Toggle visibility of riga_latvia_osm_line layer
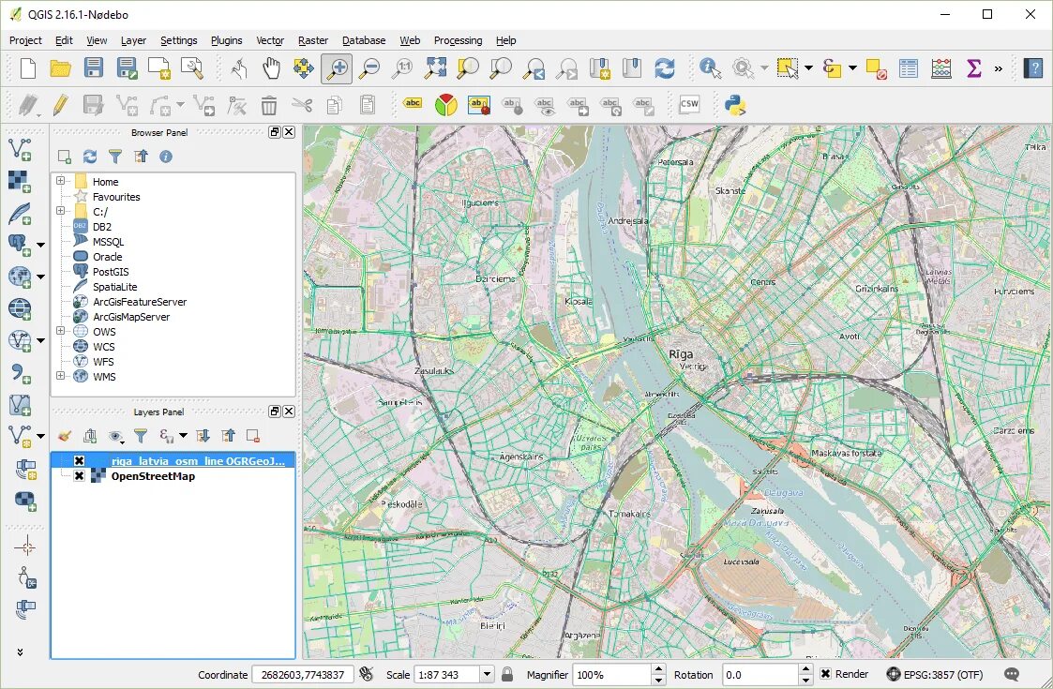Screen dimensions: 1053x689 coord(80,460)
